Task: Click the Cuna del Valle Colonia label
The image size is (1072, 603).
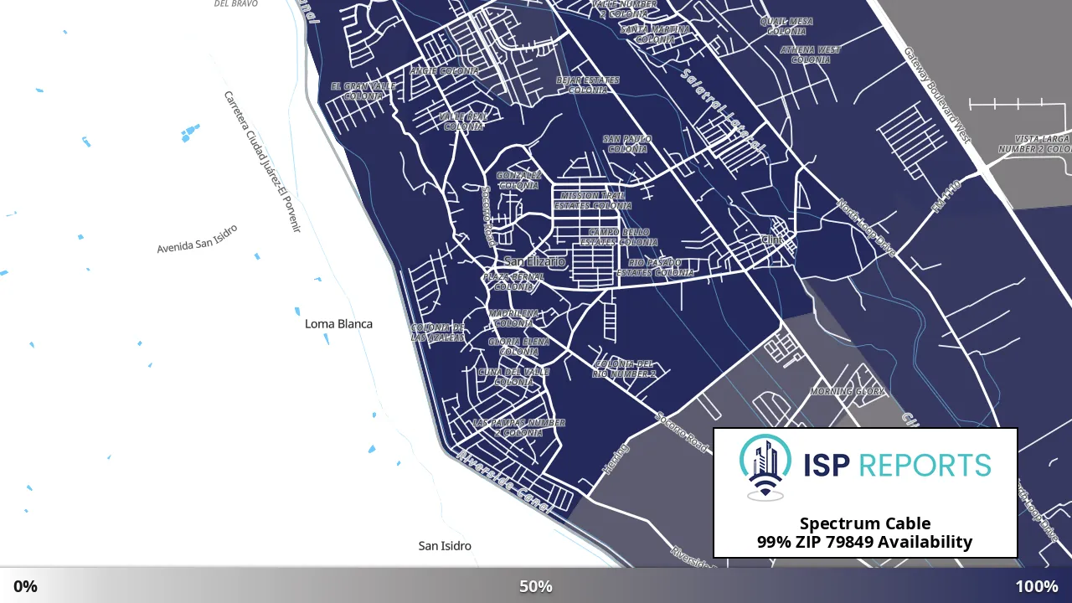Action: (x=513, y=377)
